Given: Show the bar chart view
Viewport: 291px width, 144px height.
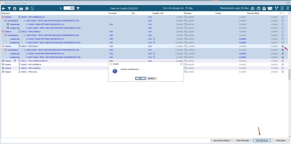Looking at the screenshot, I should 21,8.
